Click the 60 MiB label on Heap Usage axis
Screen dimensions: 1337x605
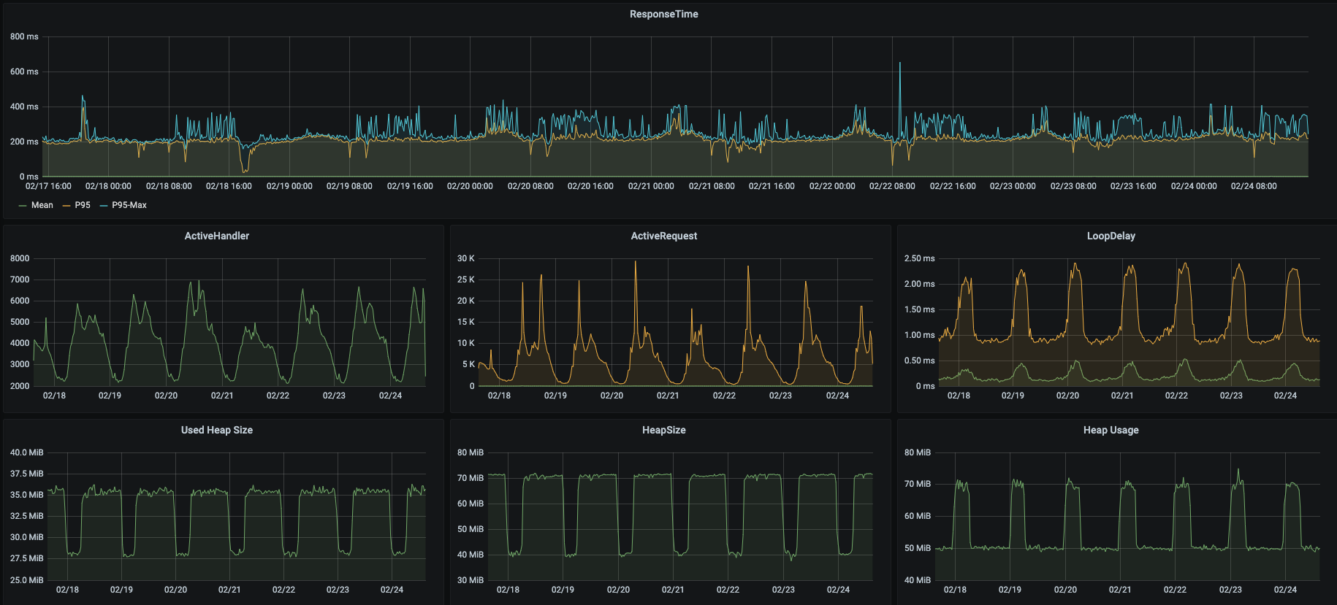[x=918, y=516]
